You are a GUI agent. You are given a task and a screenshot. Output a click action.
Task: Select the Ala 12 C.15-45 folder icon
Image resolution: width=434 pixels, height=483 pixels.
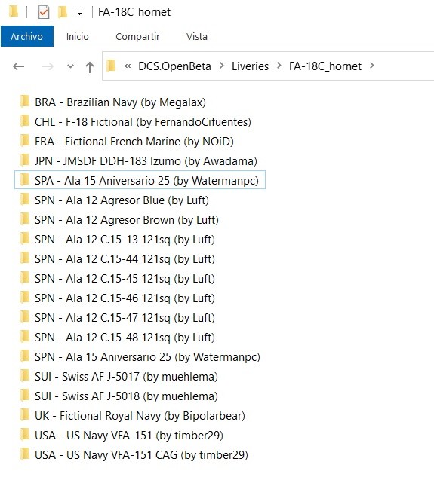click(25, 277)
